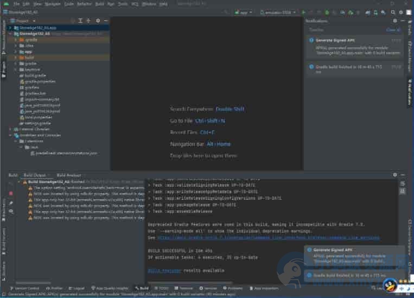The image size is (414, 298).
Task: Select the Generate Signed APK notification
Action: pos(355,46)
